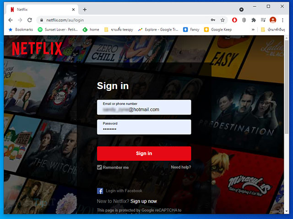
Task: Maximize the Chrome window
Action: 268,6
